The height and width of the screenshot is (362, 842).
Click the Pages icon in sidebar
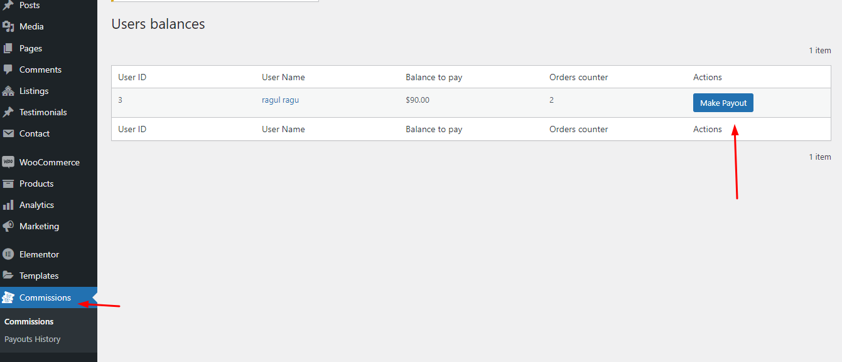click(x=8, y=48)
